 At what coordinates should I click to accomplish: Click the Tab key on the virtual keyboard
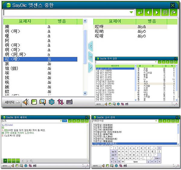(114, 152)
